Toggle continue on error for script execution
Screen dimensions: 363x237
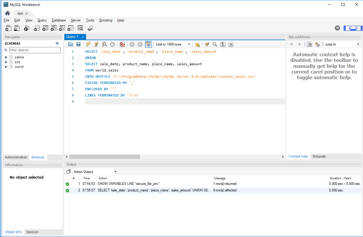(x=122, y=44)
